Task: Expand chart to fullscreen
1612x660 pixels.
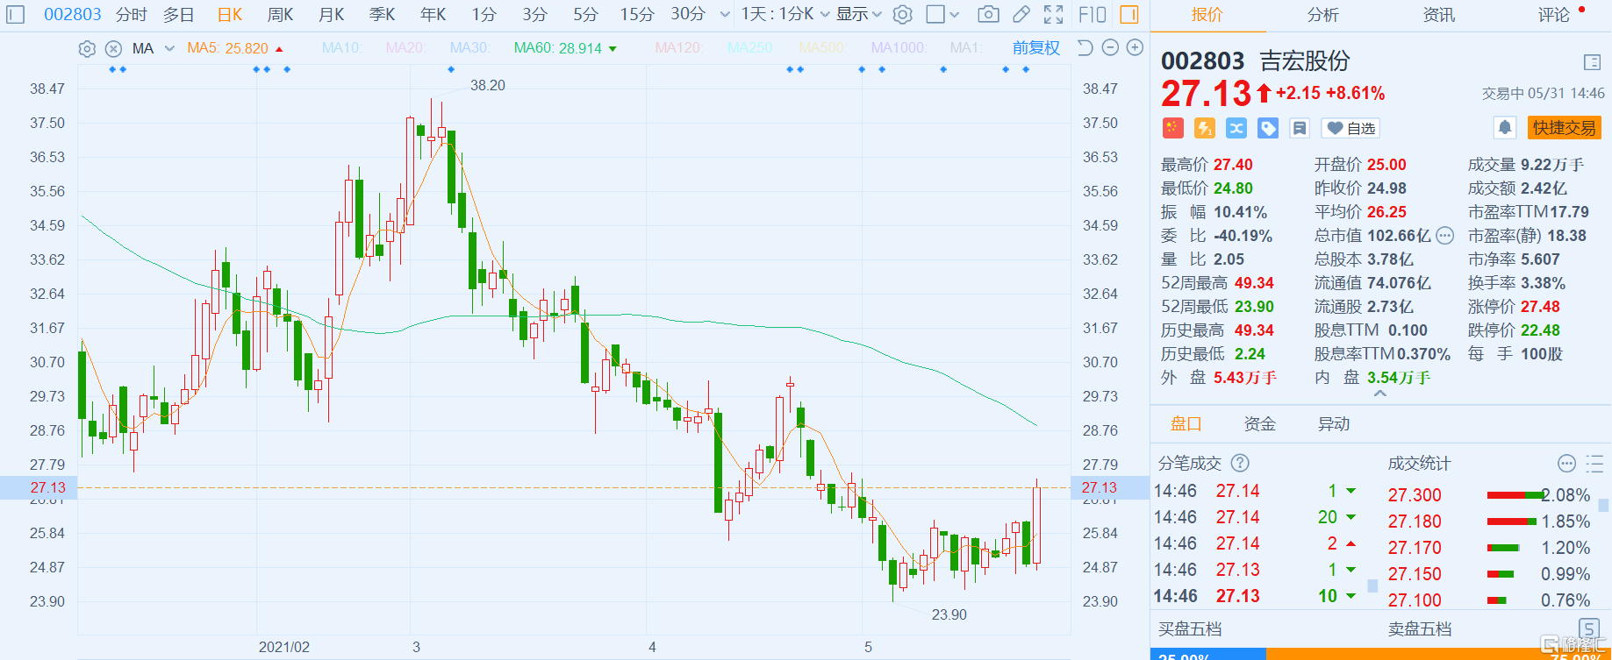Action: click(x=1054, y=14)
